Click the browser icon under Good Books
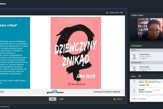The image size is (163, 109). point(145,59)
